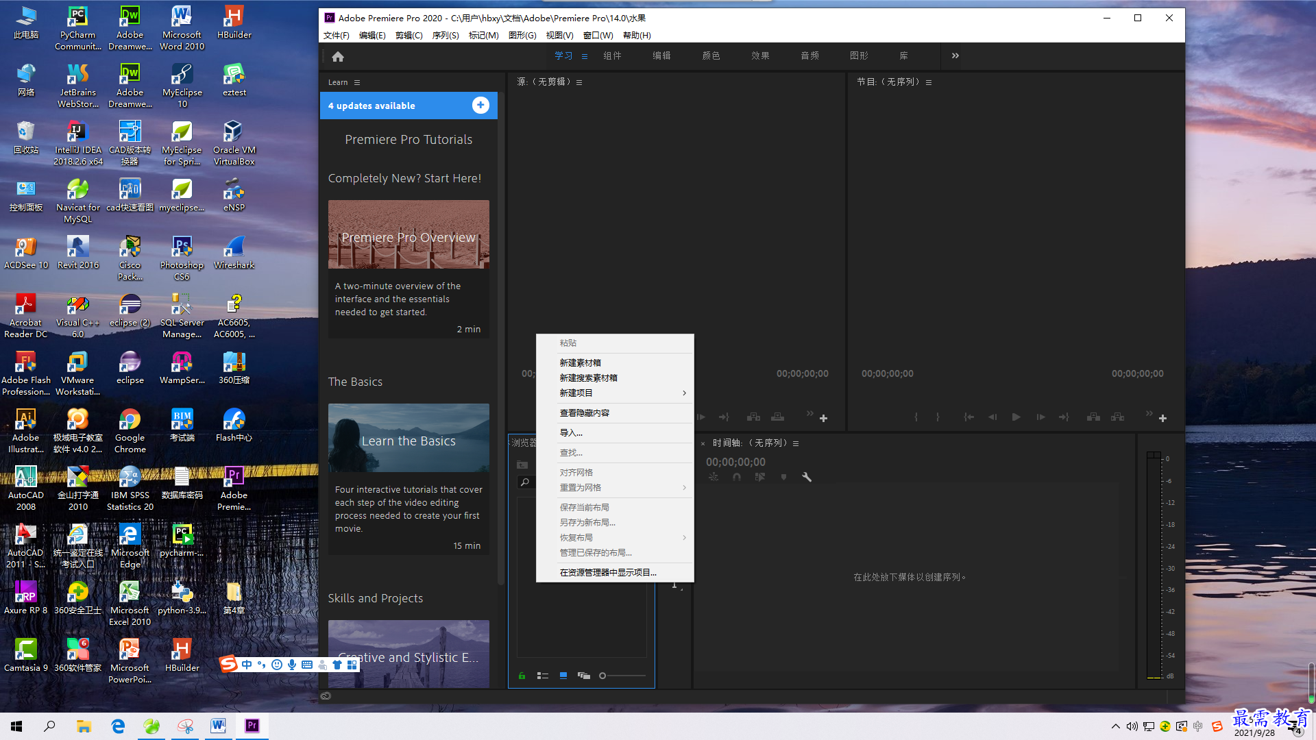Expand the 重置为网格 submenu
Screen dimensions: 1316x740
[615, 488]
